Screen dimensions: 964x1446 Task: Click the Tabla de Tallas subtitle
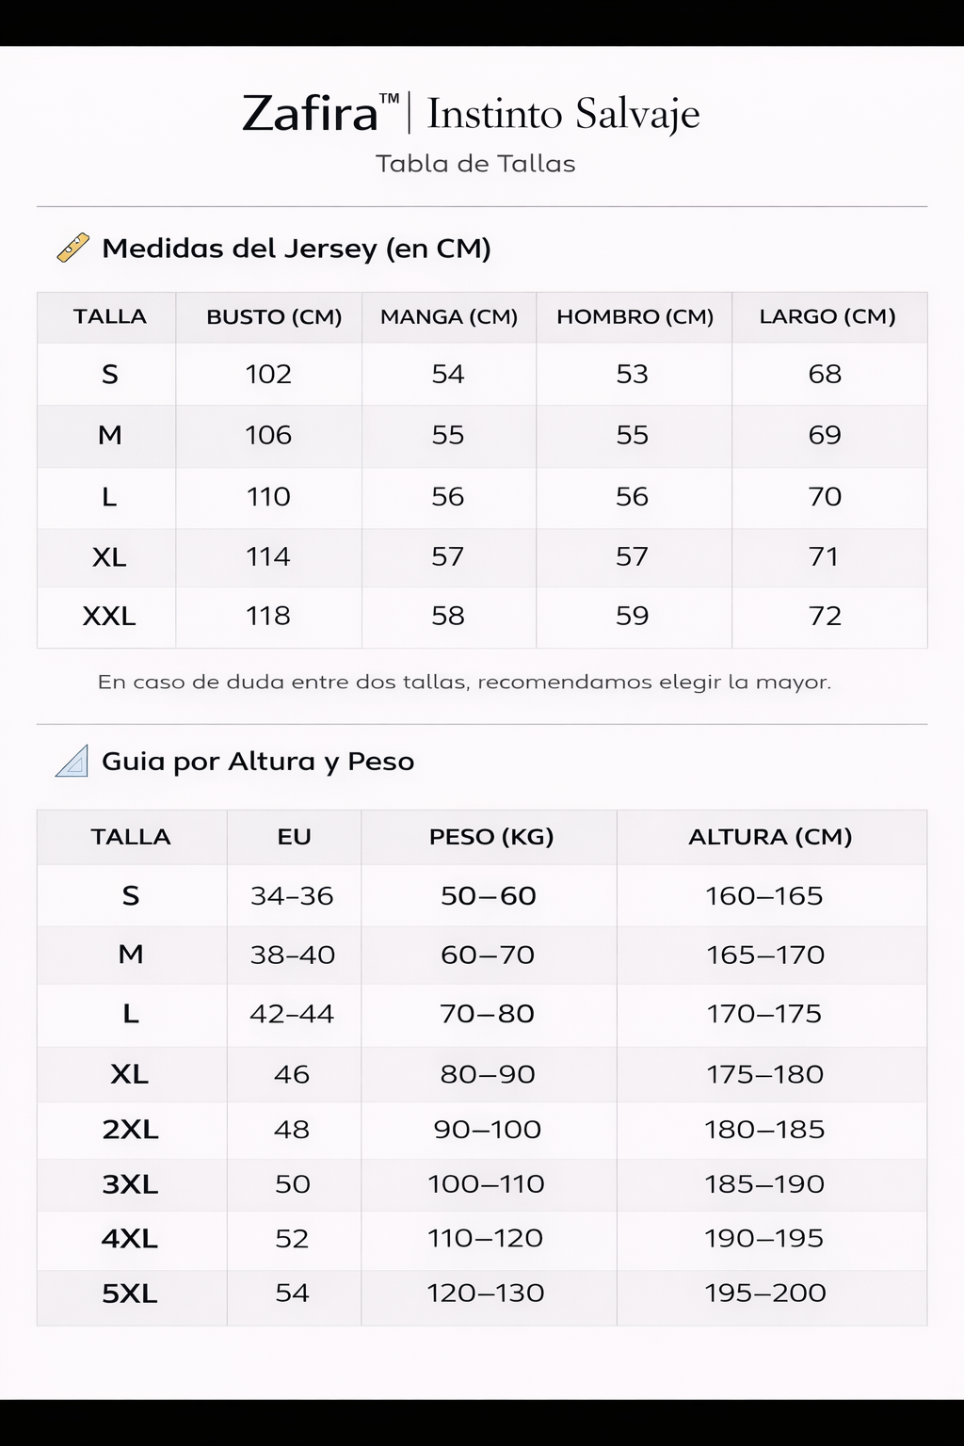(475, 164)
